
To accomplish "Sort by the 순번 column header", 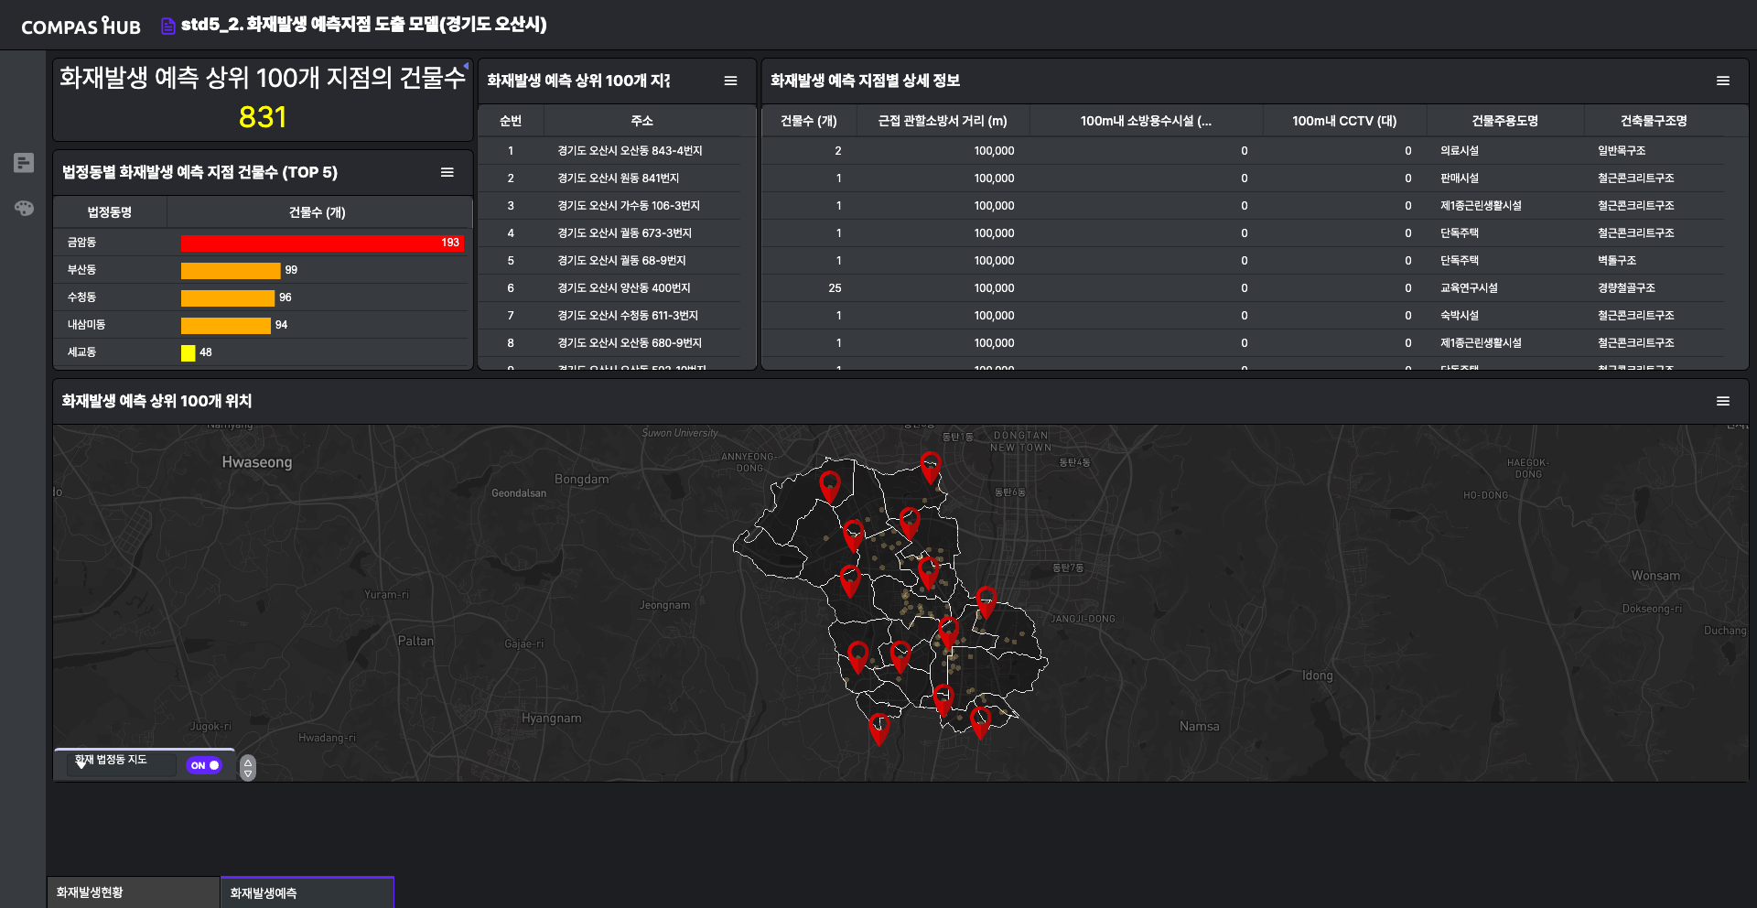I will click(511, 121).
